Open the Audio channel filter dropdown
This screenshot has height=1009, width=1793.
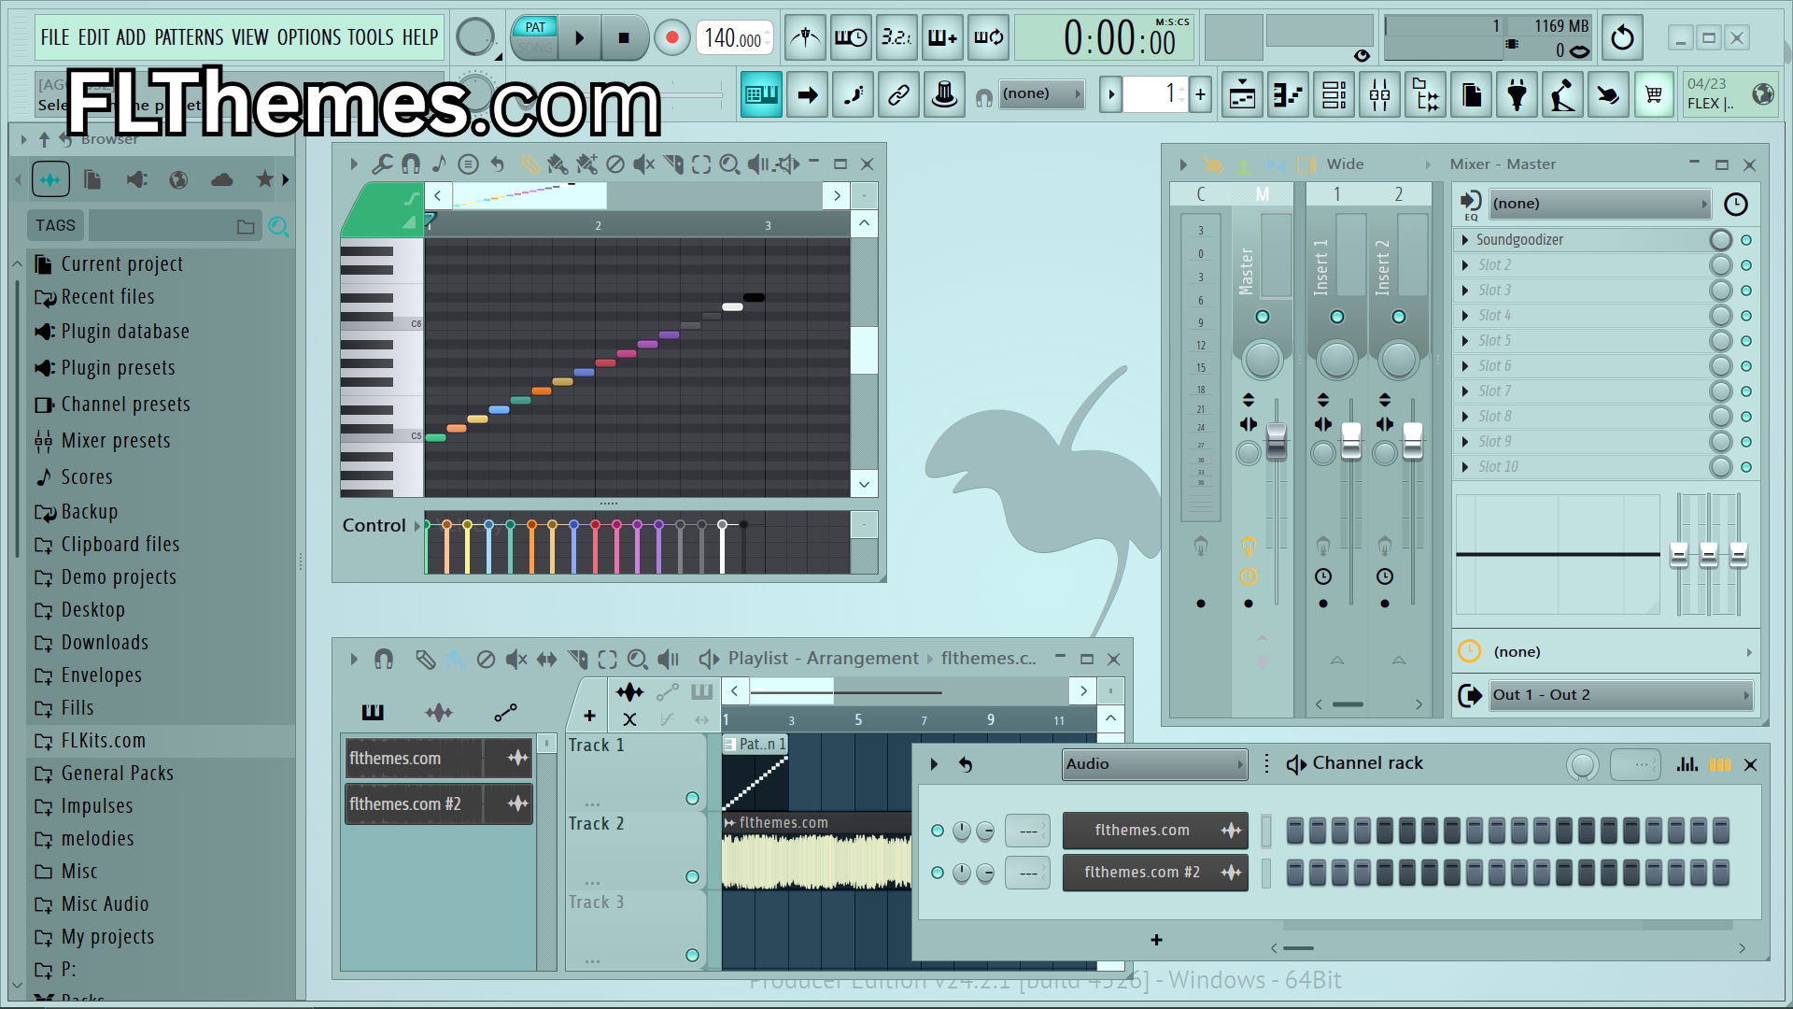(1155, 764)
